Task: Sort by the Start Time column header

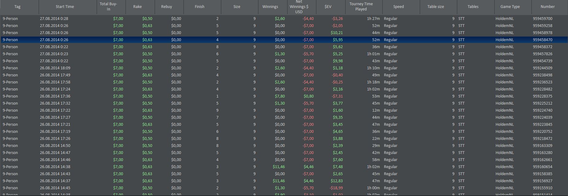Action: tap(65, 7)
